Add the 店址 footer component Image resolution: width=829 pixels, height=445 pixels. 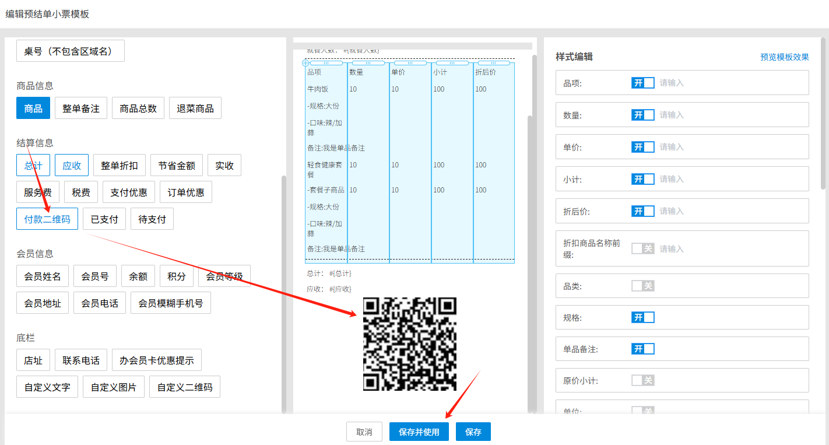click(x=33, y=360)
